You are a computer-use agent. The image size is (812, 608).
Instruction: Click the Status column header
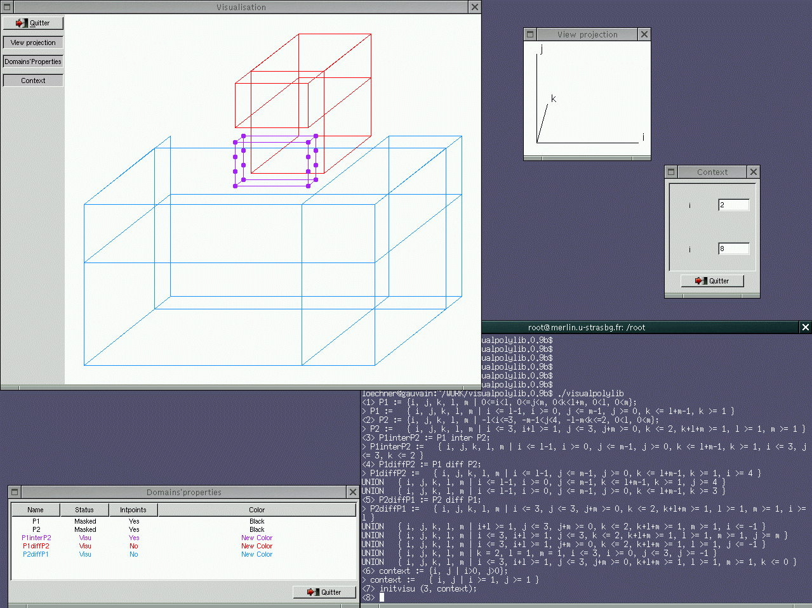coord(84,510)
